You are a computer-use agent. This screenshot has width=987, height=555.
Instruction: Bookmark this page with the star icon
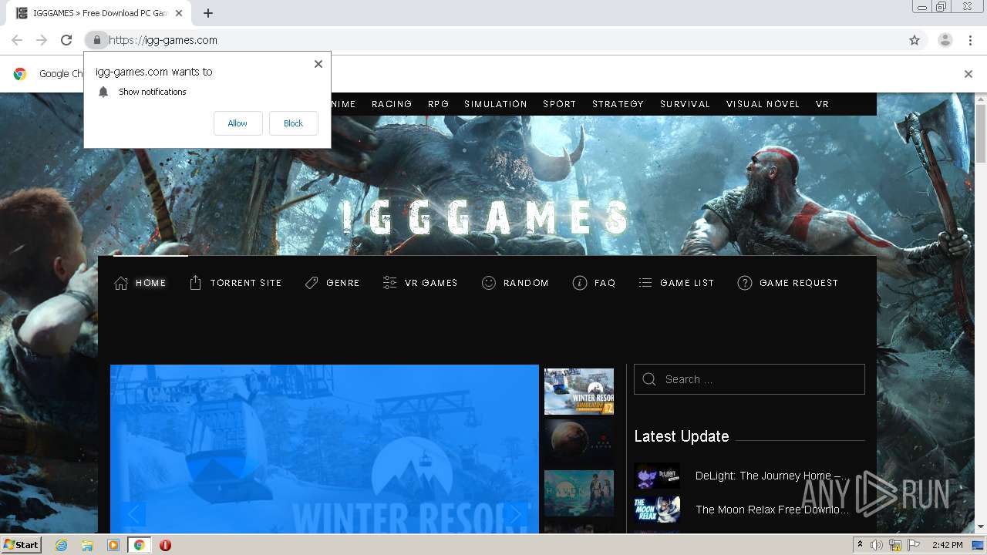coord(915,40)
